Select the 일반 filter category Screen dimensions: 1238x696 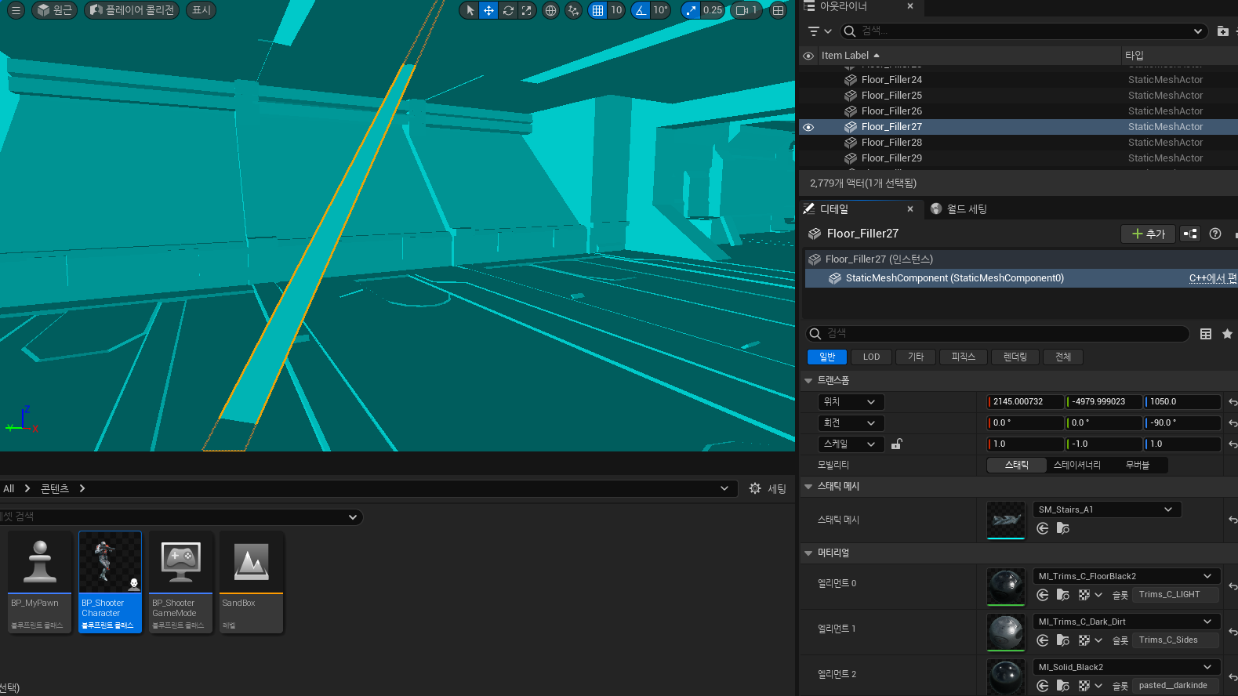[x=827, y=357]
